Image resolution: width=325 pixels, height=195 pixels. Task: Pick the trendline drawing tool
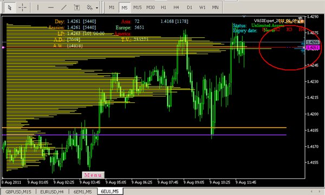click(64, 8)
